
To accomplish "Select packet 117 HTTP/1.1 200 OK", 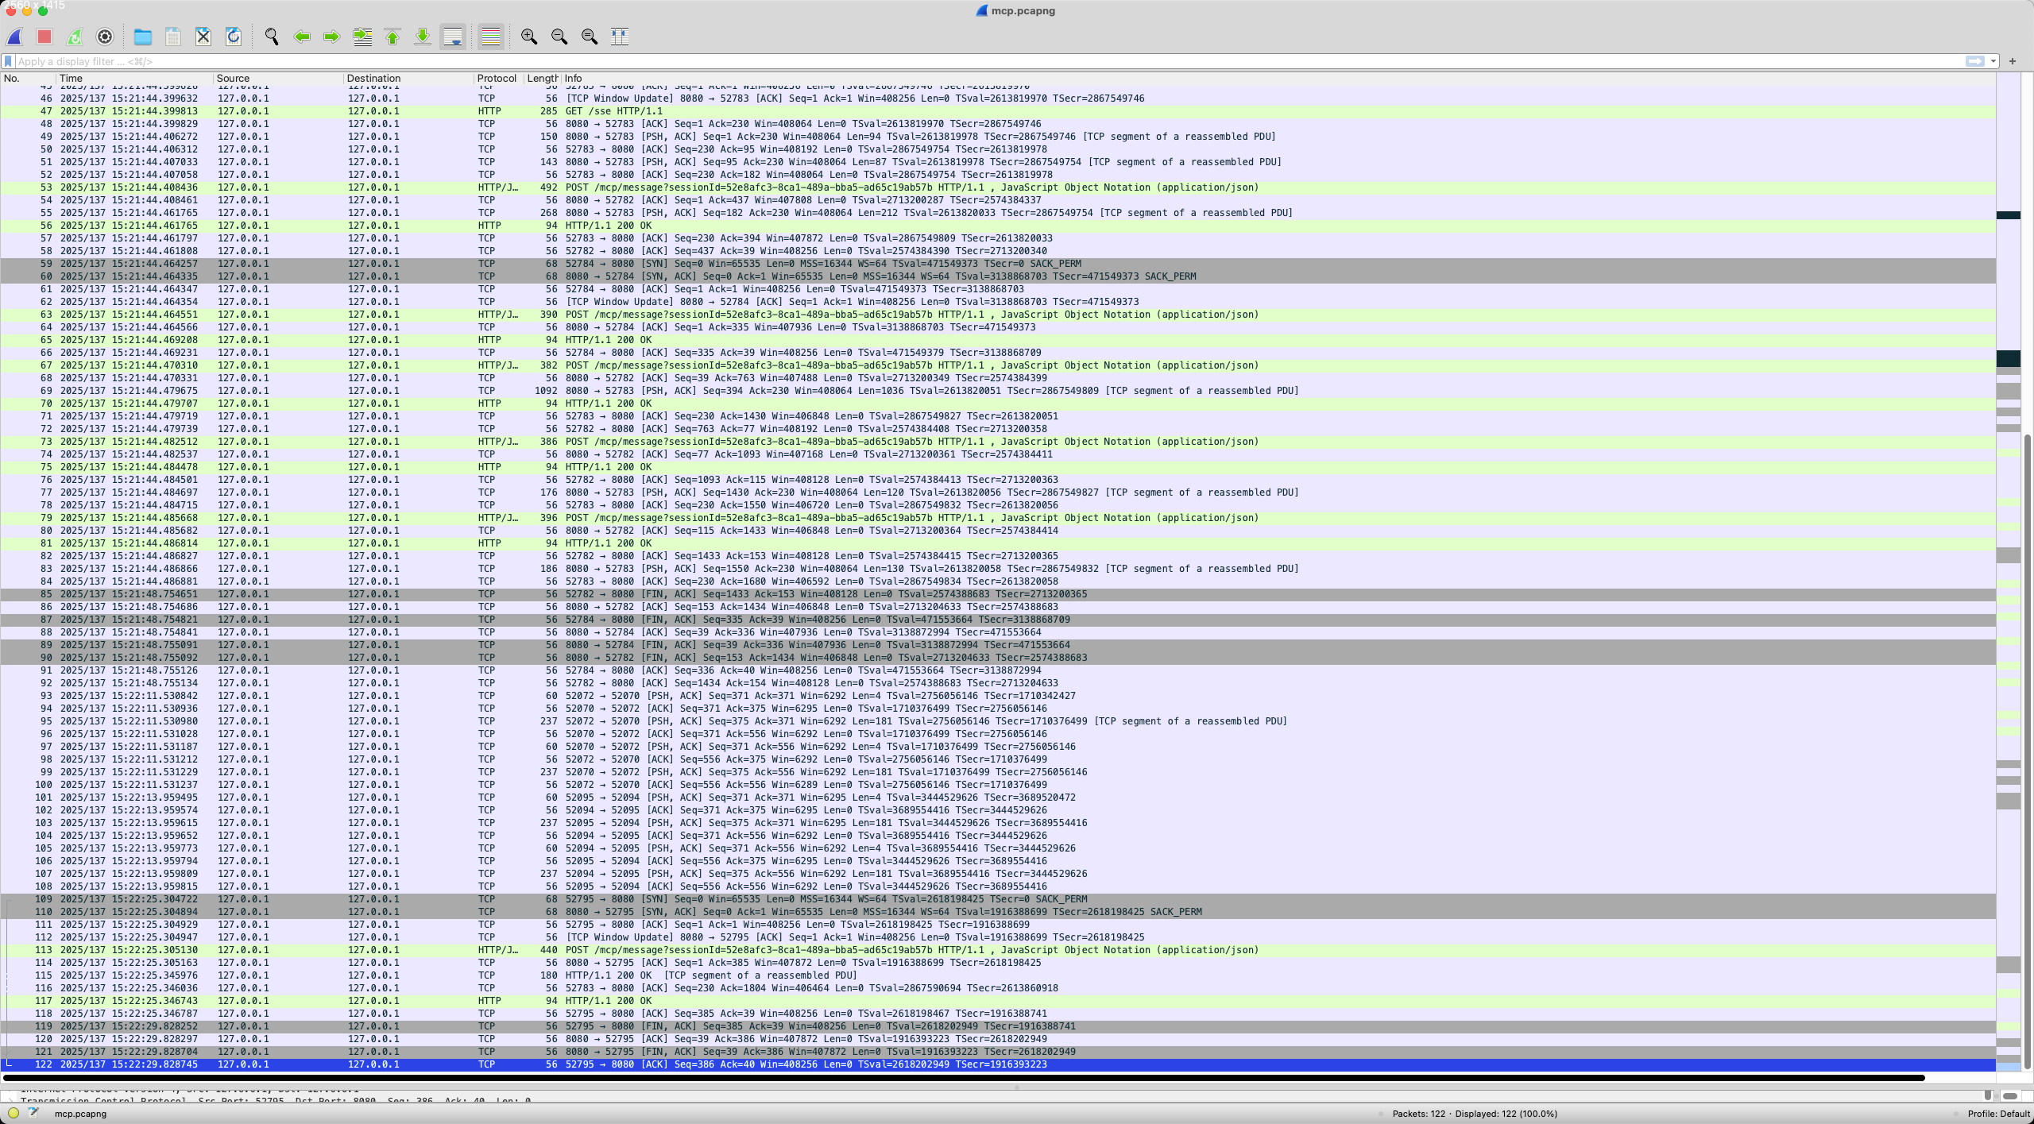I will pyautogui.click(x=998, y=1001).
